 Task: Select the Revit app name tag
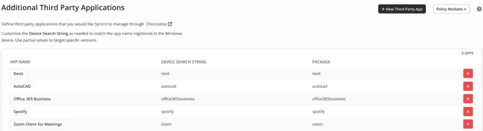coord(18,73)
